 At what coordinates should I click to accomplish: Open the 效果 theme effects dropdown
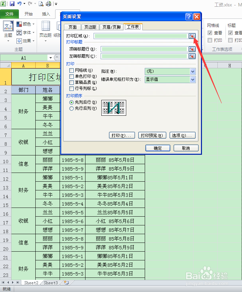click(26, 41)
